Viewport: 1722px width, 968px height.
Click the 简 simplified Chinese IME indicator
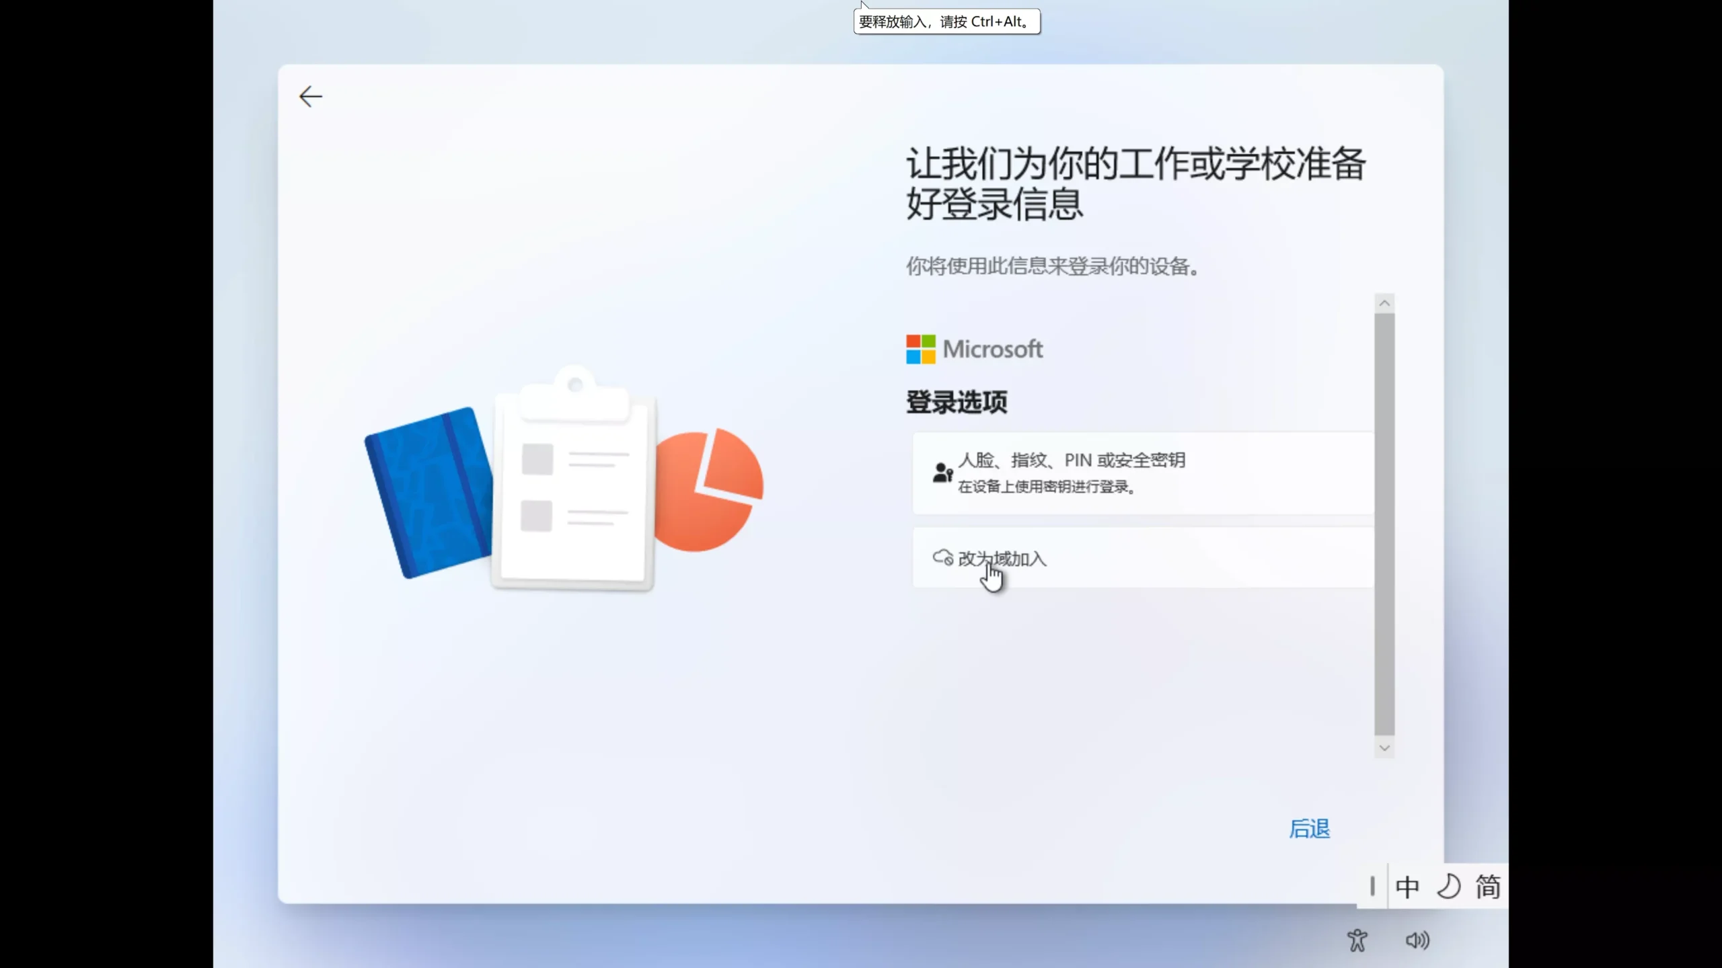coord(1489,887)
